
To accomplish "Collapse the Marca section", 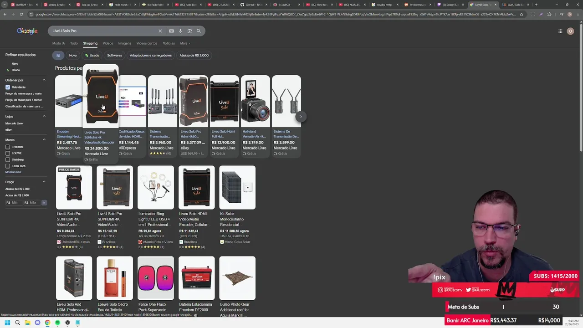I will 44,139.
